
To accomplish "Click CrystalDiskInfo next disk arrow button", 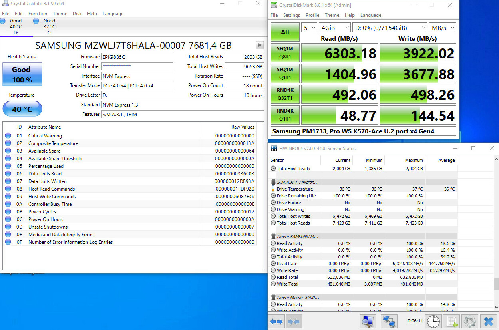I will [260, 45].
